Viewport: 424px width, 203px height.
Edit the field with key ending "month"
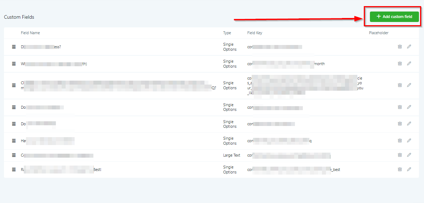pos(409,64)
